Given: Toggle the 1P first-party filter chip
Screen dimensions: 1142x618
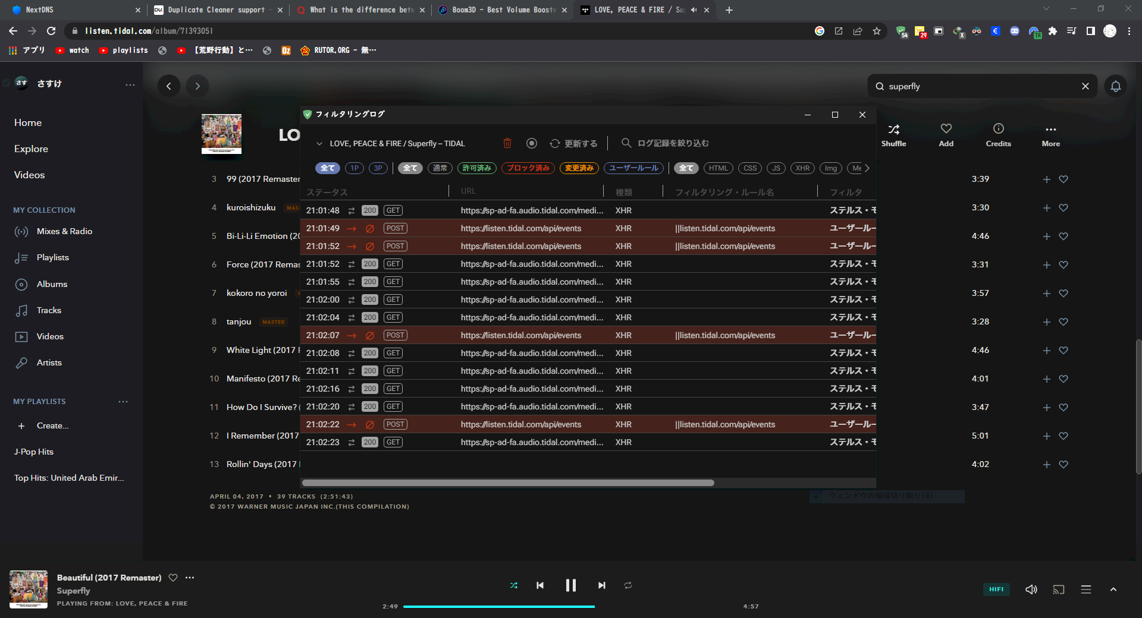Looking at the screenshot, I should (x=354, y=168).
